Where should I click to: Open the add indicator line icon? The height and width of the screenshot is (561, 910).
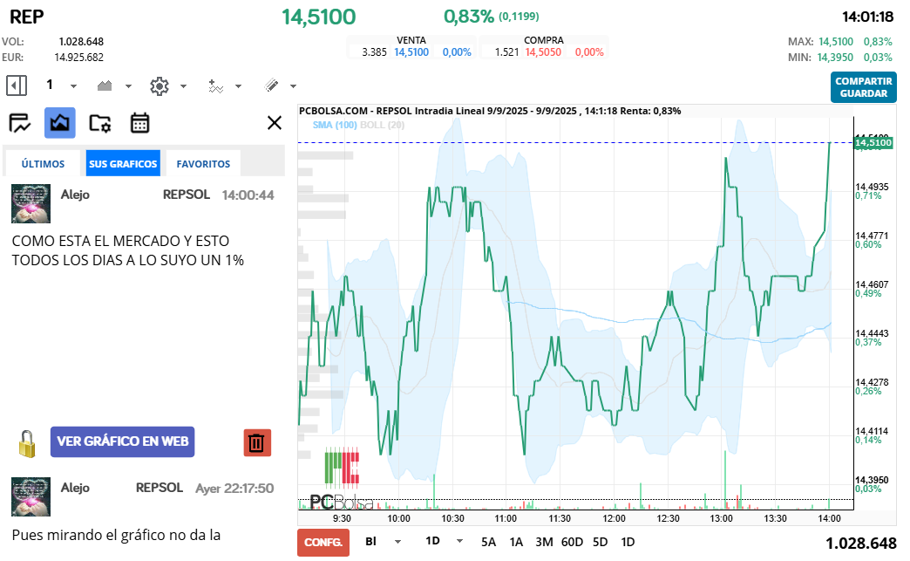[216, 86]
